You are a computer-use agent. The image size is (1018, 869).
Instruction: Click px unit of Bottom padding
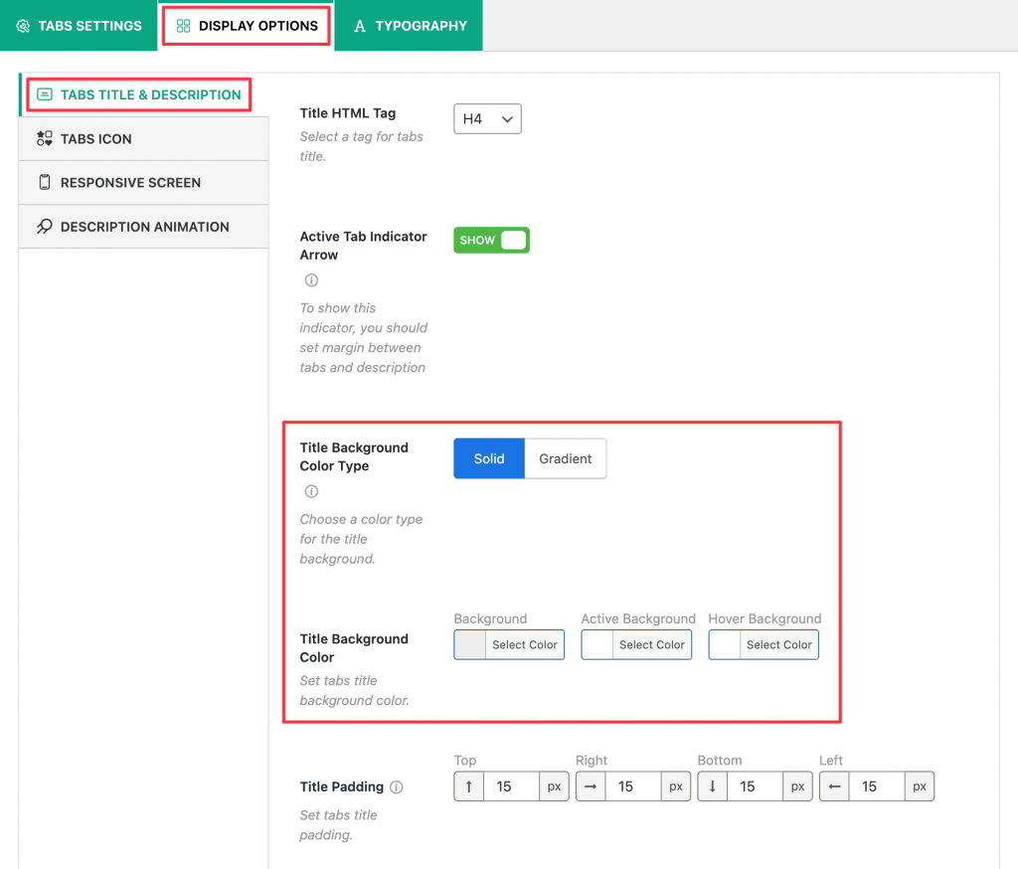tap(797, 786)
